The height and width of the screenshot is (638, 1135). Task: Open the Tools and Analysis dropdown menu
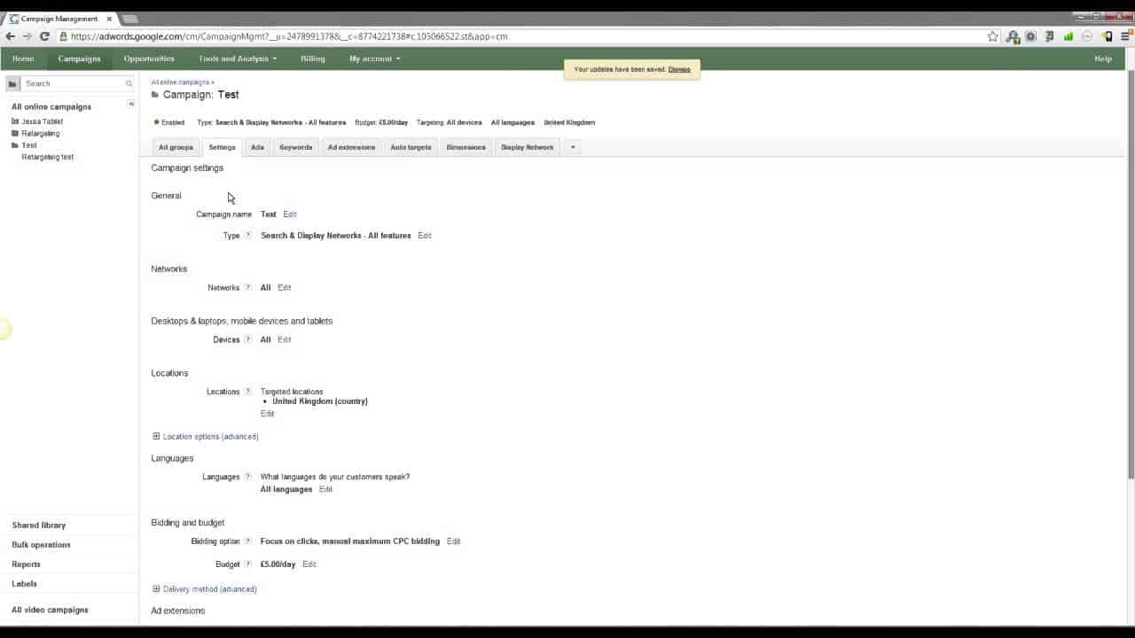[238, 58]
